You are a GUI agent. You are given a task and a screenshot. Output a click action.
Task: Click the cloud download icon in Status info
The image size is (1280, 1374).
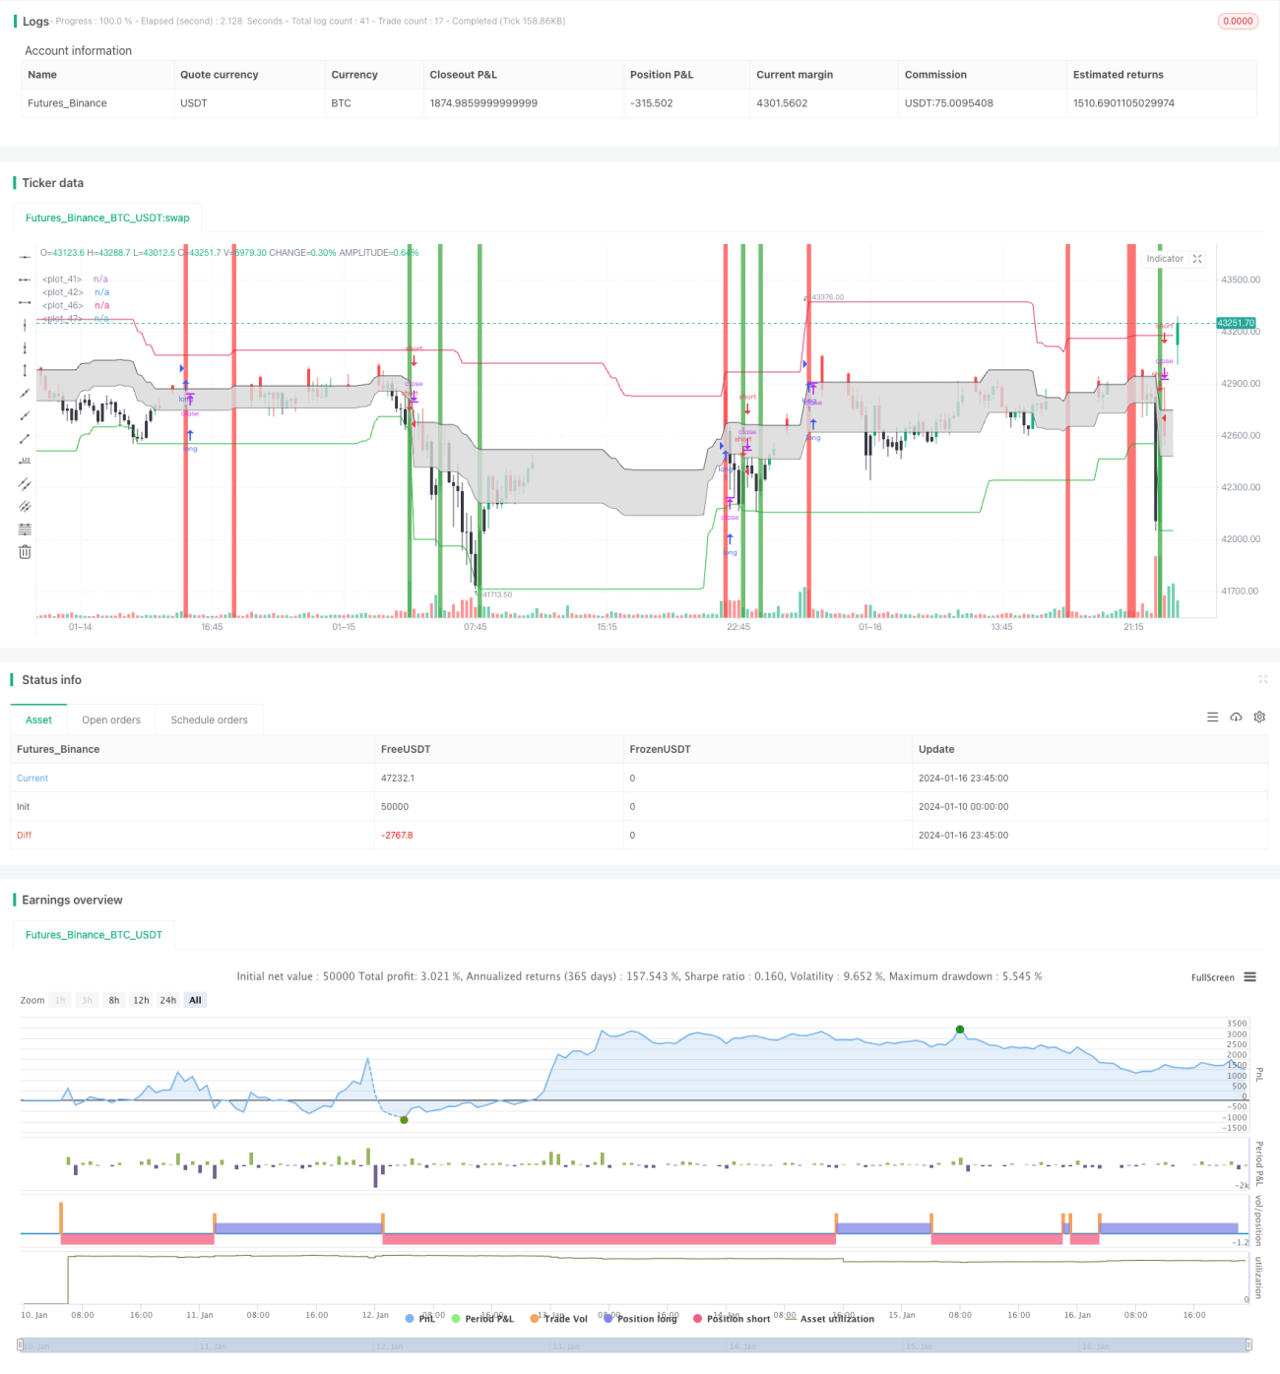tap(1236, 718)
